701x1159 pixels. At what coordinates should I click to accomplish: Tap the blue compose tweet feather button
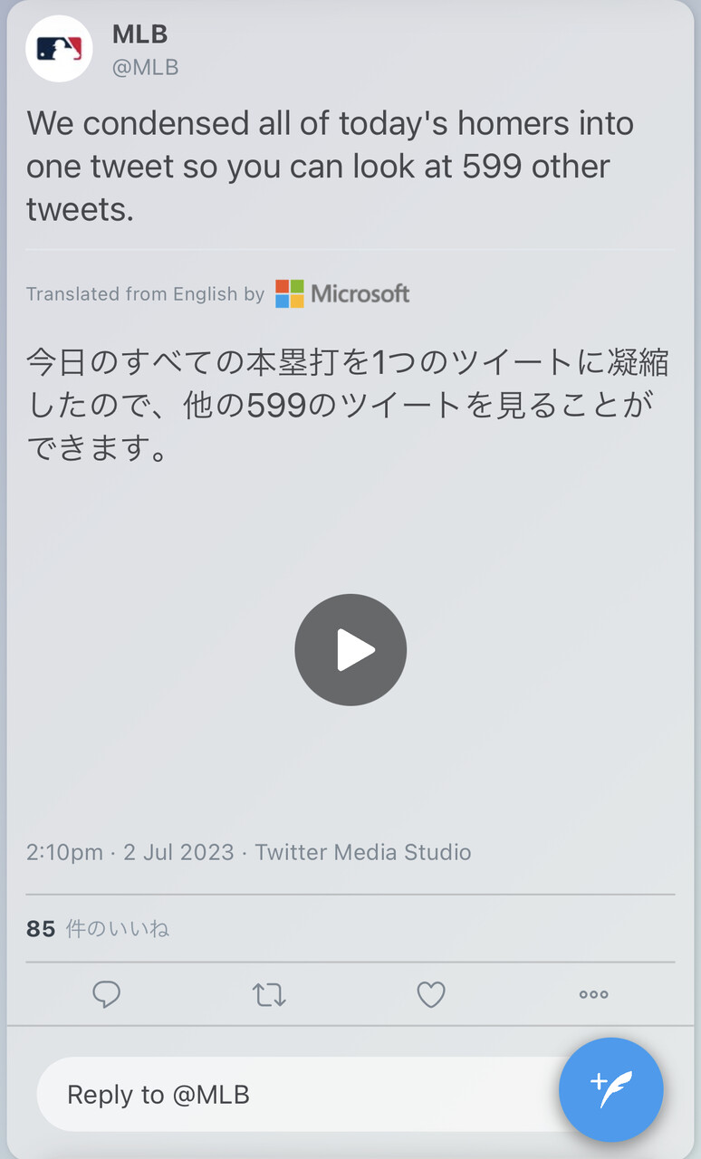(x=611, y=1089)
